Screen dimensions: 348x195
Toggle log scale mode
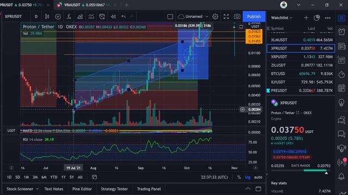pos(247,177)
